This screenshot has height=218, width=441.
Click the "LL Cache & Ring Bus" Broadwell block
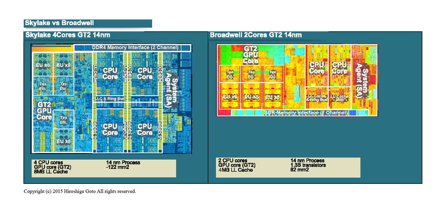point(316,98)
